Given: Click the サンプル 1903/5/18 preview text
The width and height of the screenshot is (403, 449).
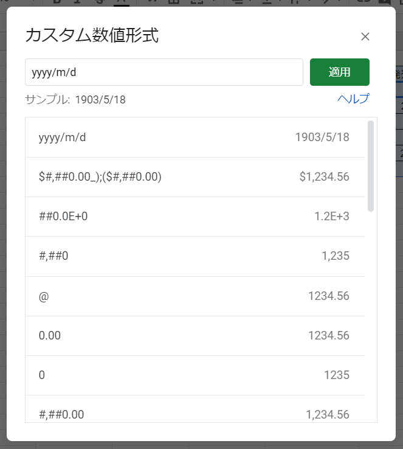Looking at the screenshot, I should click(x=75, y=100).
